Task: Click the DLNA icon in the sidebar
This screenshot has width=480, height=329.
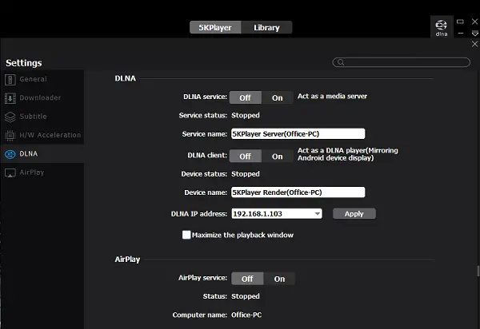Action: click(10, 154)
